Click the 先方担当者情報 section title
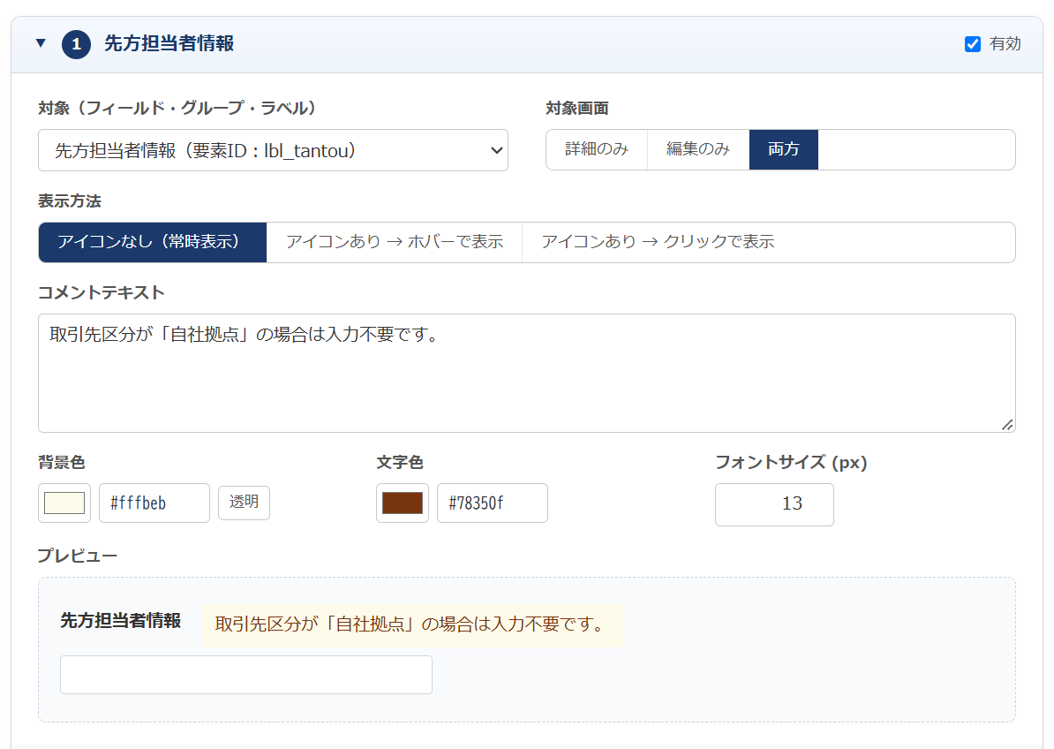Viewport: 1054px width, 749px height. 169,44
